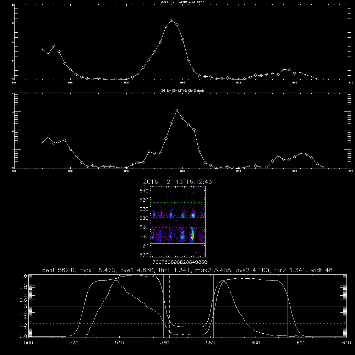Click the 'ave2 4.100' value in stats line
This screenshot has width=355, height=355.
(x=252, y=270)
